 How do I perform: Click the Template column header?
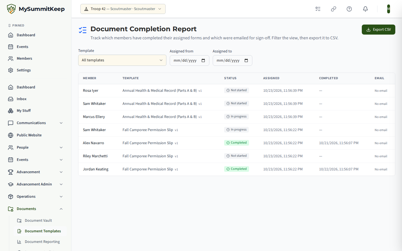tap(131, 78)
